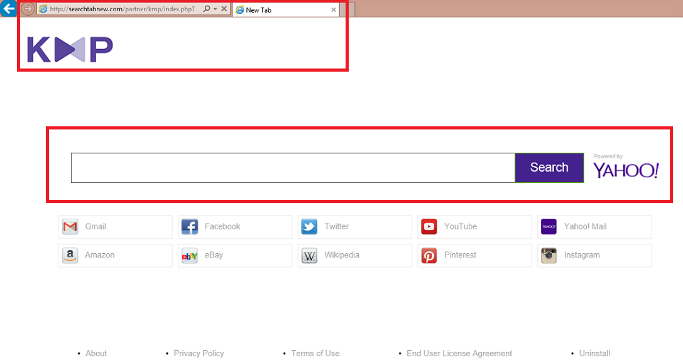Image resolution: width=683 pixels, height=362 pixels.
Task: Click the magnifier search icon in address bar
Action: click(207, 9)
